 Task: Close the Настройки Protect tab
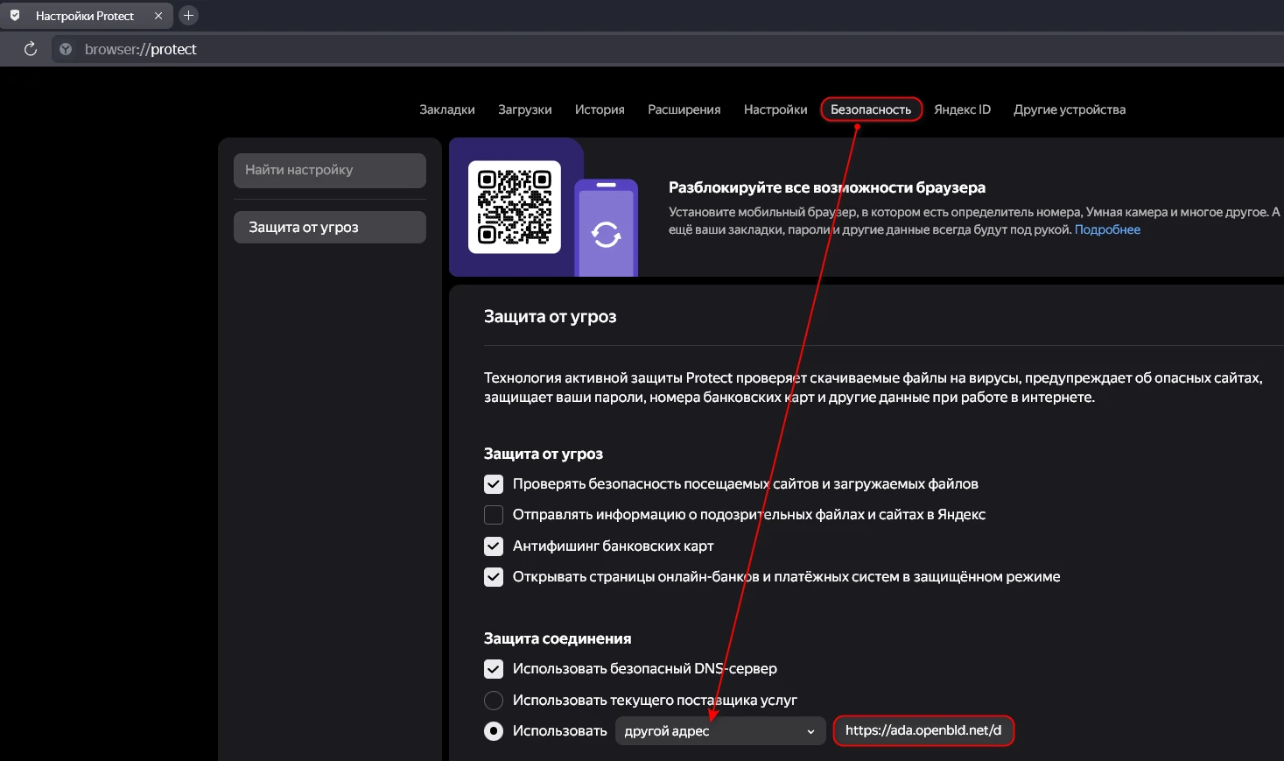click(158, 16)
